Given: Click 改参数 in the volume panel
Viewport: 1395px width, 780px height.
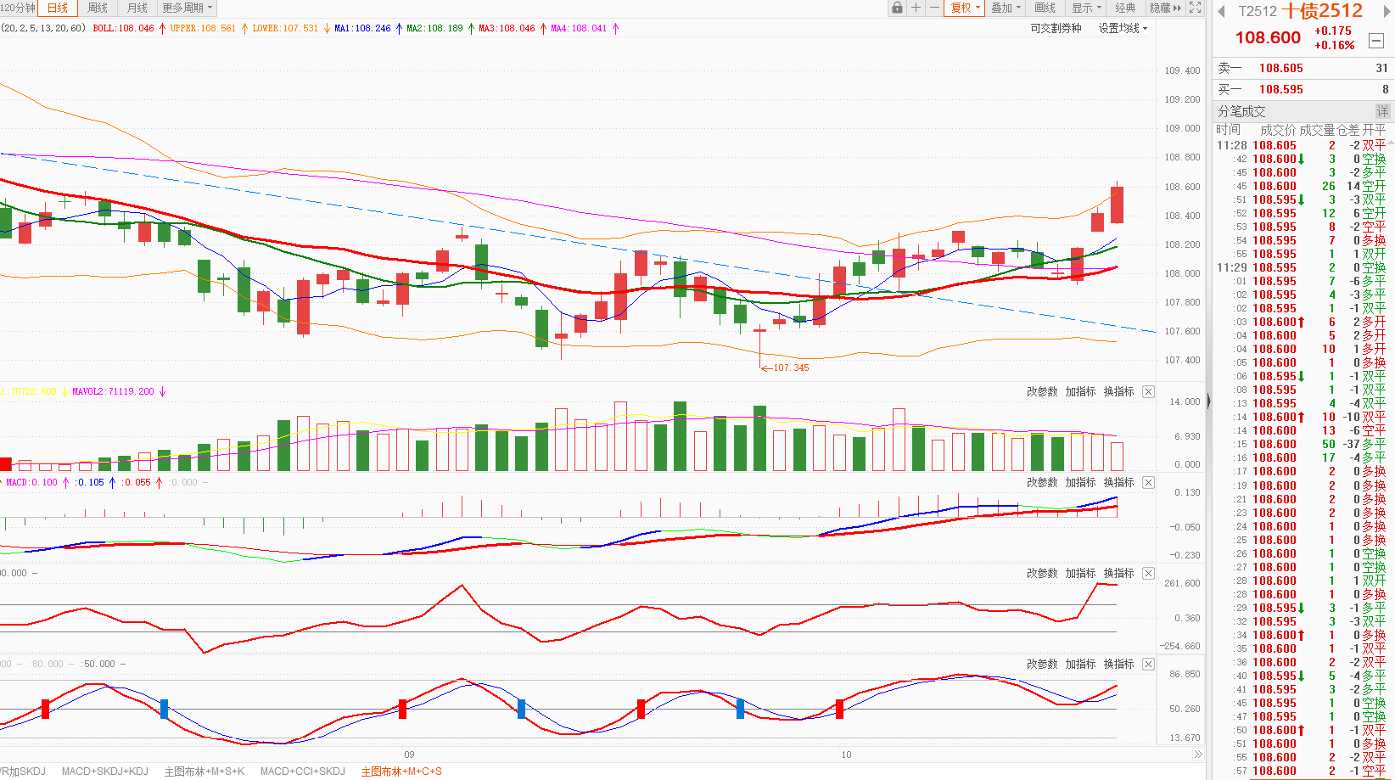Looking at the screenshot, I should 1042,391.
